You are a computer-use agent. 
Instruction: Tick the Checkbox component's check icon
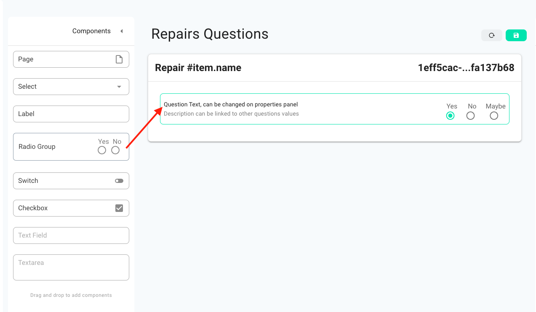pyautogui.click(x=119, y=208)
